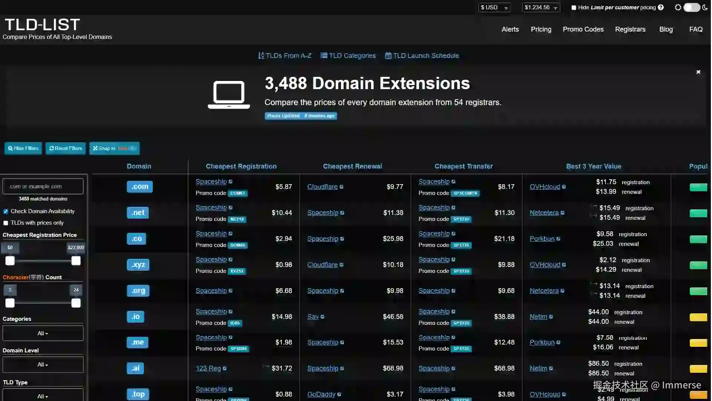Click the TLDs From A-Z sort icon
Image resolution: width=712 pixels, height=401 pixels.
[261, 55]
